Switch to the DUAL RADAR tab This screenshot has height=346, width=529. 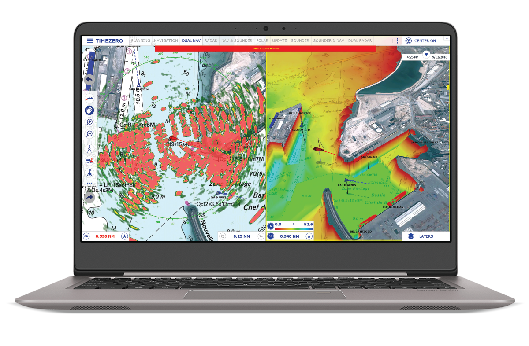click(360, 40)
